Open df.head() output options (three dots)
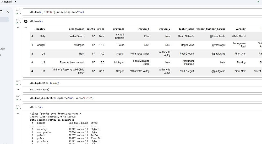262x144 pixels. point(26,28)
